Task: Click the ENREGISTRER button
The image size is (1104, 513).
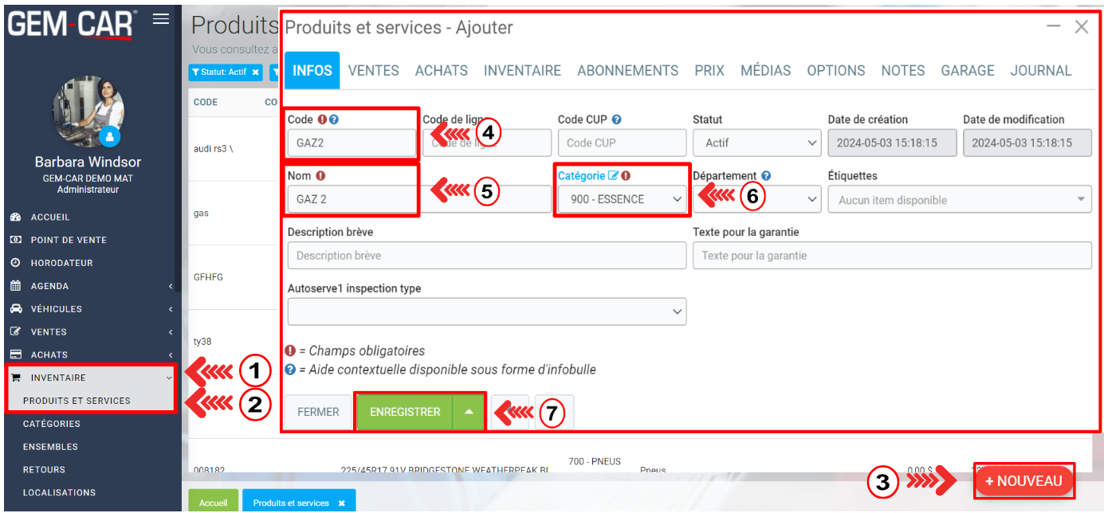Action: coord(405,412)
